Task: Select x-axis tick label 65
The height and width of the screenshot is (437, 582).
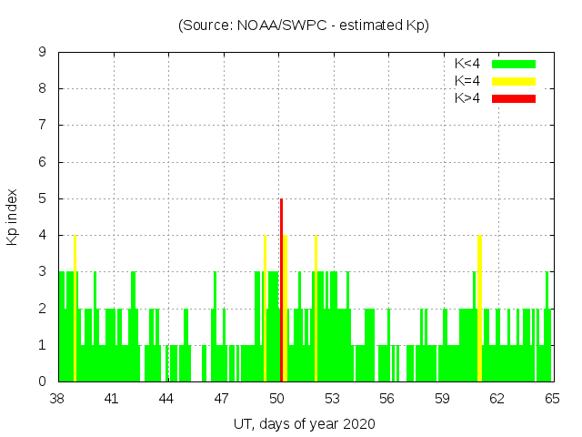Action: 550,399
